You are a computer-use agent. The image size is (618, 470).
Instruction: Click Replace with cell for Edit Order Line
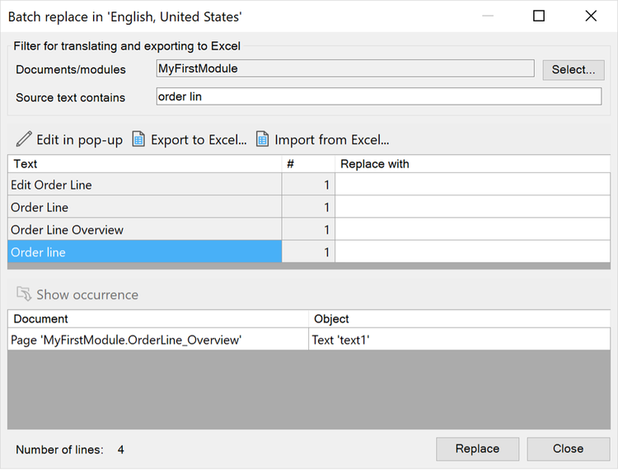[473, 185]
